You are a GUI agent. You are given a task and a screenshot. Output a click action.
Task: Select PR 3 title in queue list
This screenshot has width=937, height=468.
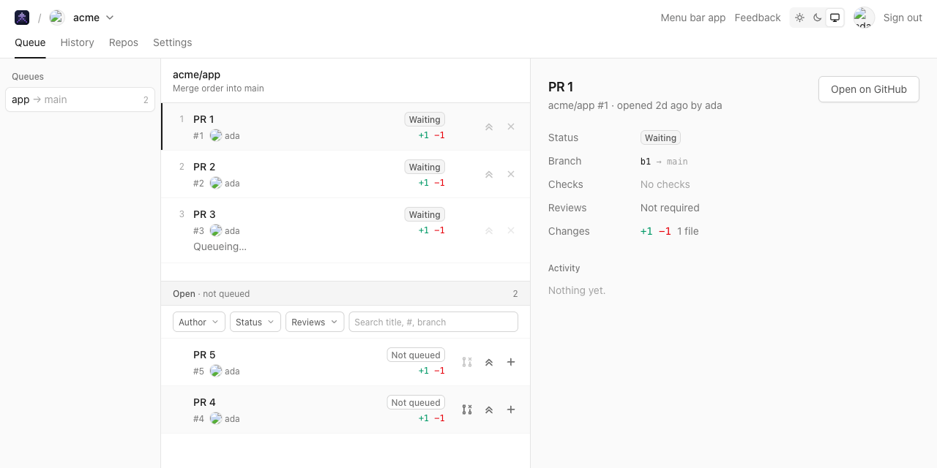click(204, 214)
